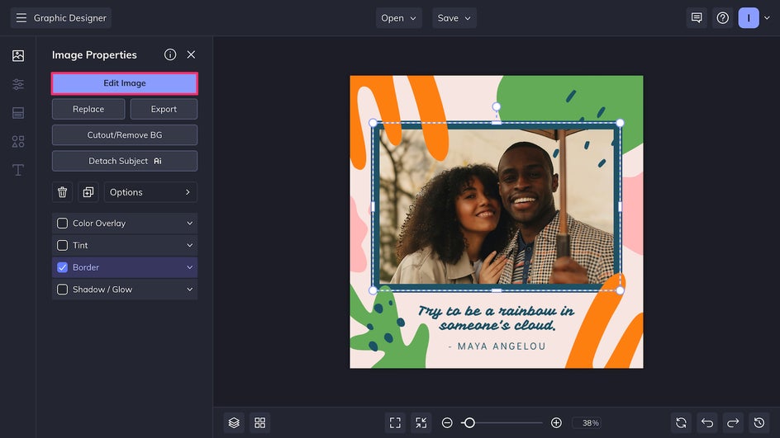Click the Cutout/Remove BG button
780x438 pixels.
125,135
